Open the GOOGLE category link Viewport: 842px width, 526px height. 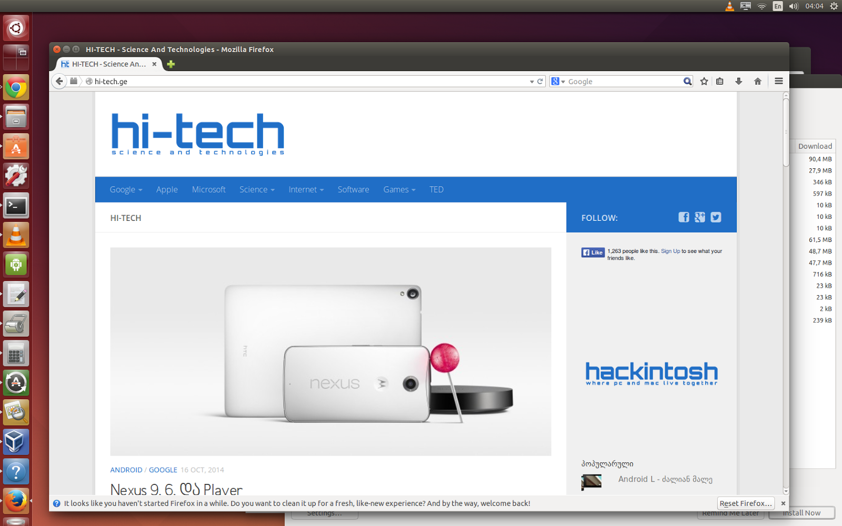(x=163, y=470)
